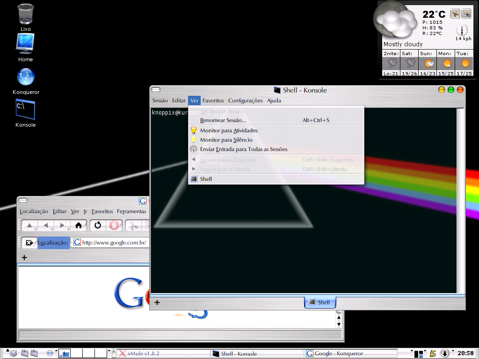The height and width of the screenshot is (359, 479).
Task: Open Konsole window menu button in title bar
Action: [156, 90]
